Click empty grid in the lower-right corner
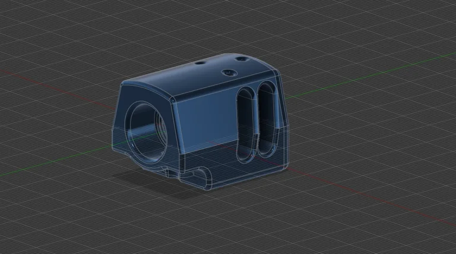This screenshot has height=254, width=456. tap(416, 232)
